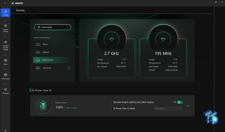Click the back arrow in title bar
225x132 pixels.
[x=5, y=3]
